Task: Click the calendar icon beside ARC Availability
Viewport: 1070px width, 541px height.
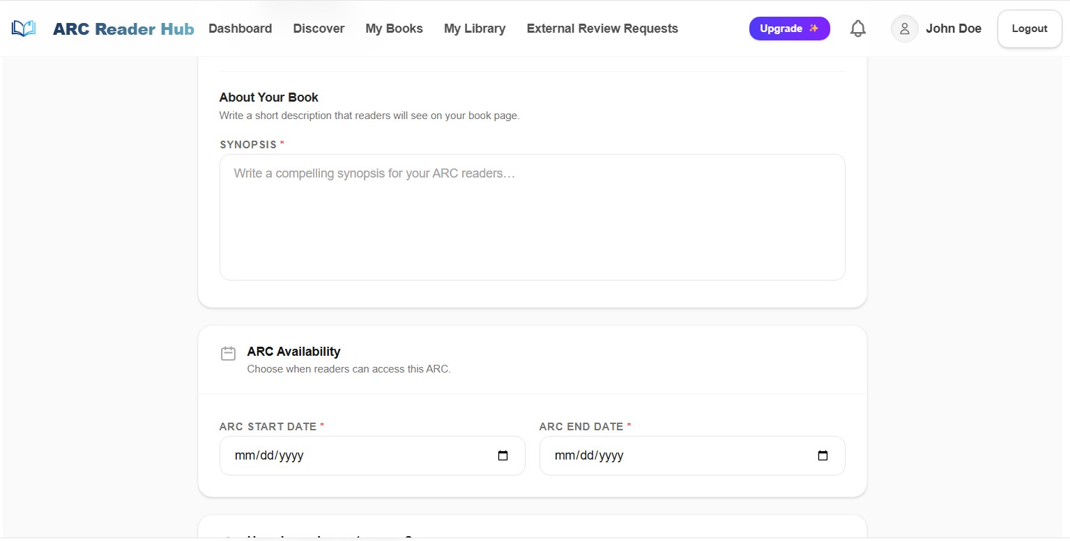Action: [x=228, y=353]
